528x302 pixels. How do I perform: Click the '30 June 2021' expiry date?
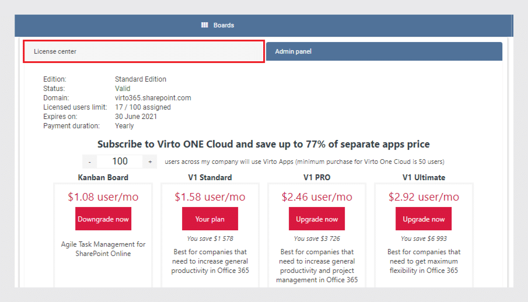136,117
